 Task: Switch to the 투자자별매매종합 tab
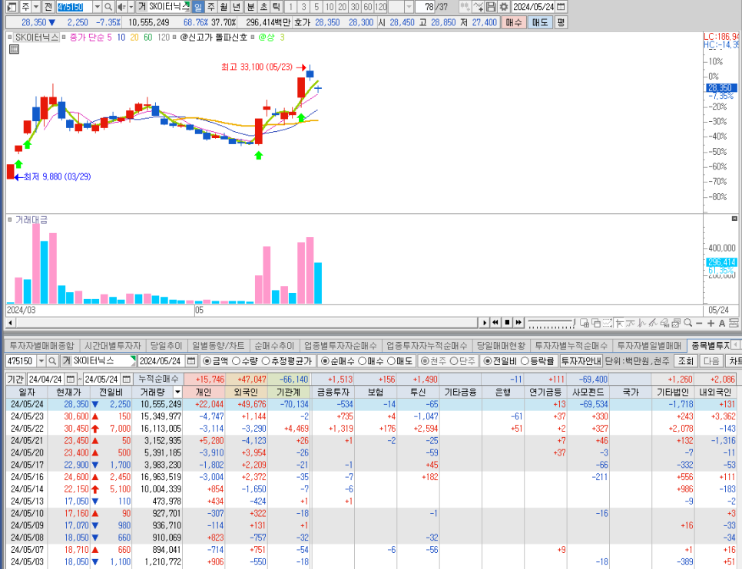click(x=41, y=345)
